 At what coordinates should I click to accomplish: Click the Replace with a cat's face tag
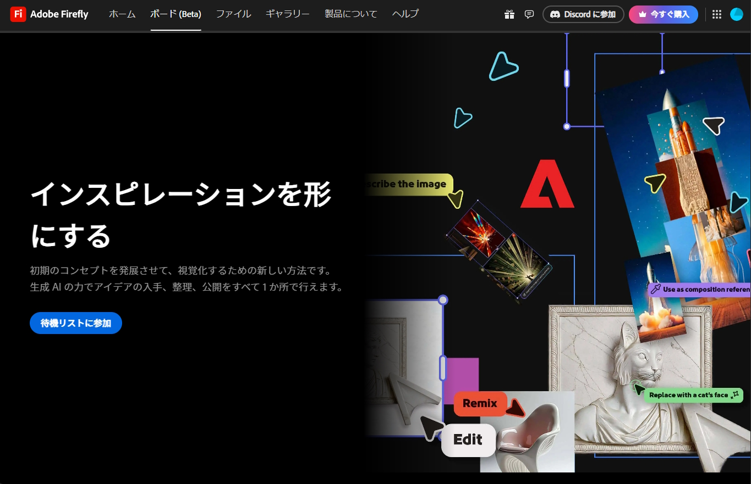[x=692, y=395]
